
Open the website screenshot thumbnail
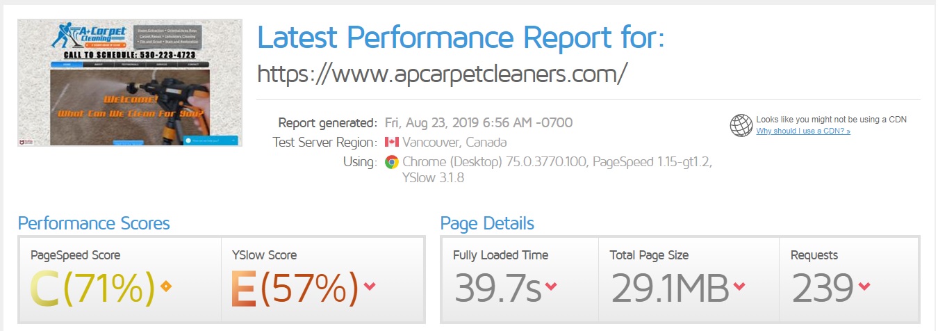pos(130,83)
